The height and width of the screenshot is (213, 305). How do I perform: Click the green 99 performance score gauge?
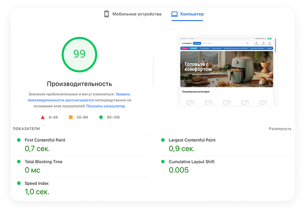tap(79, 55)
